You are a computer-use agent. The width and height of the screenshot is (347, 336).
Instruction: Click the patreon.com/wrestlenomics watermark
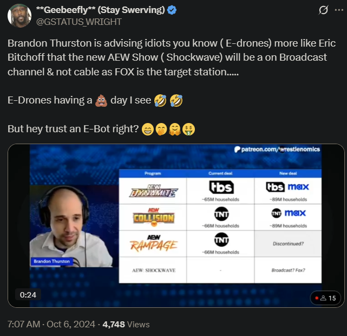point(277,149)
